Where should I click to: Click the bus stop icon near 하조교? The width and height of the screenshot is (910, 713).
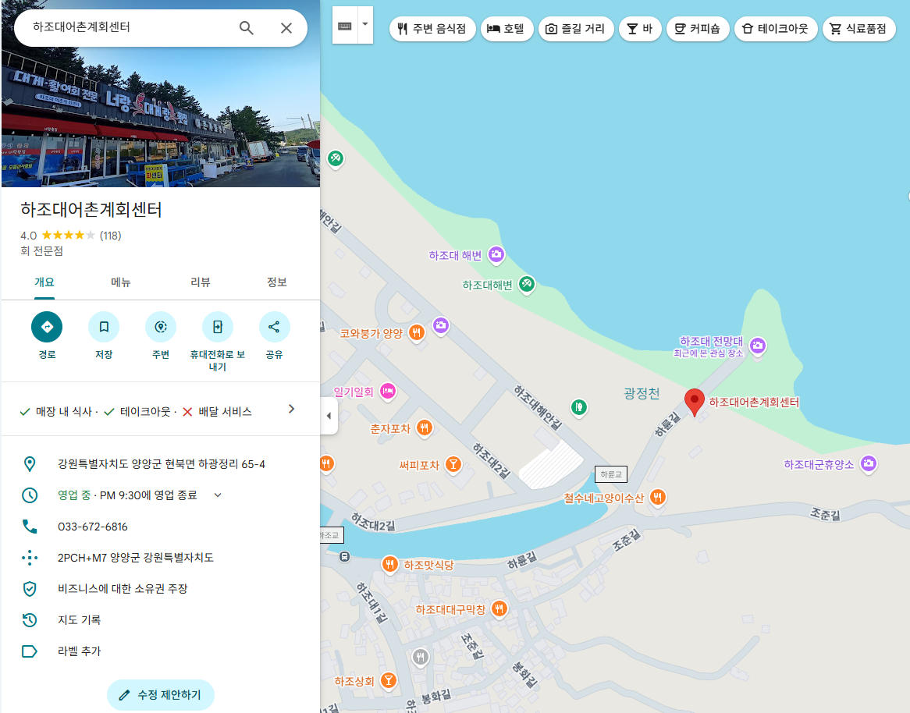[344, 557]
